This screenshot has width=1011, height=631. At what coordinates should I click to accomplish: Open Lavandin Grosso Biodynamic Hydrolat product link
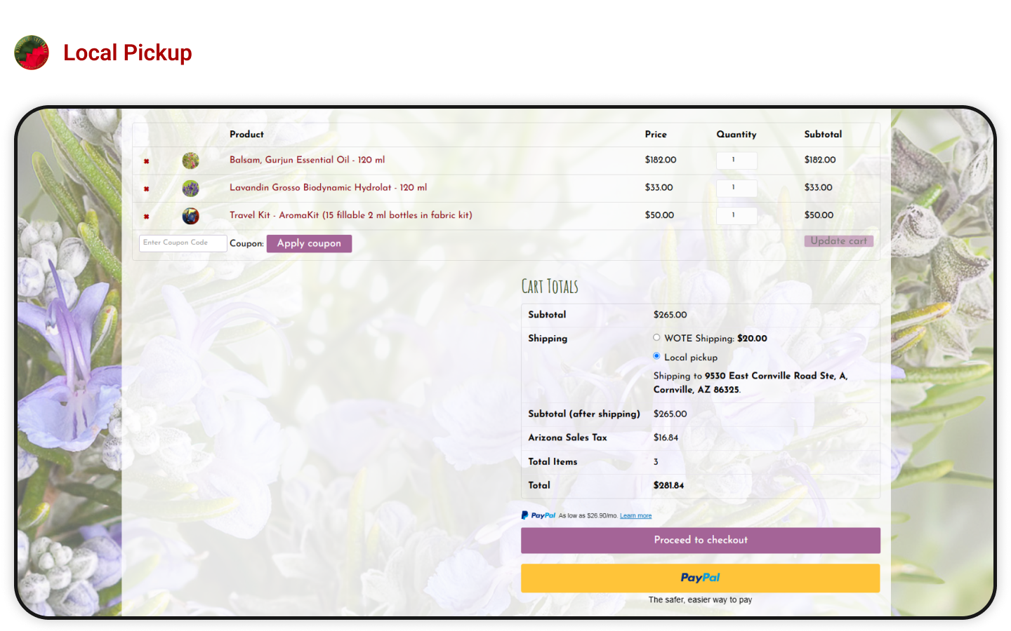coord(328,187)
